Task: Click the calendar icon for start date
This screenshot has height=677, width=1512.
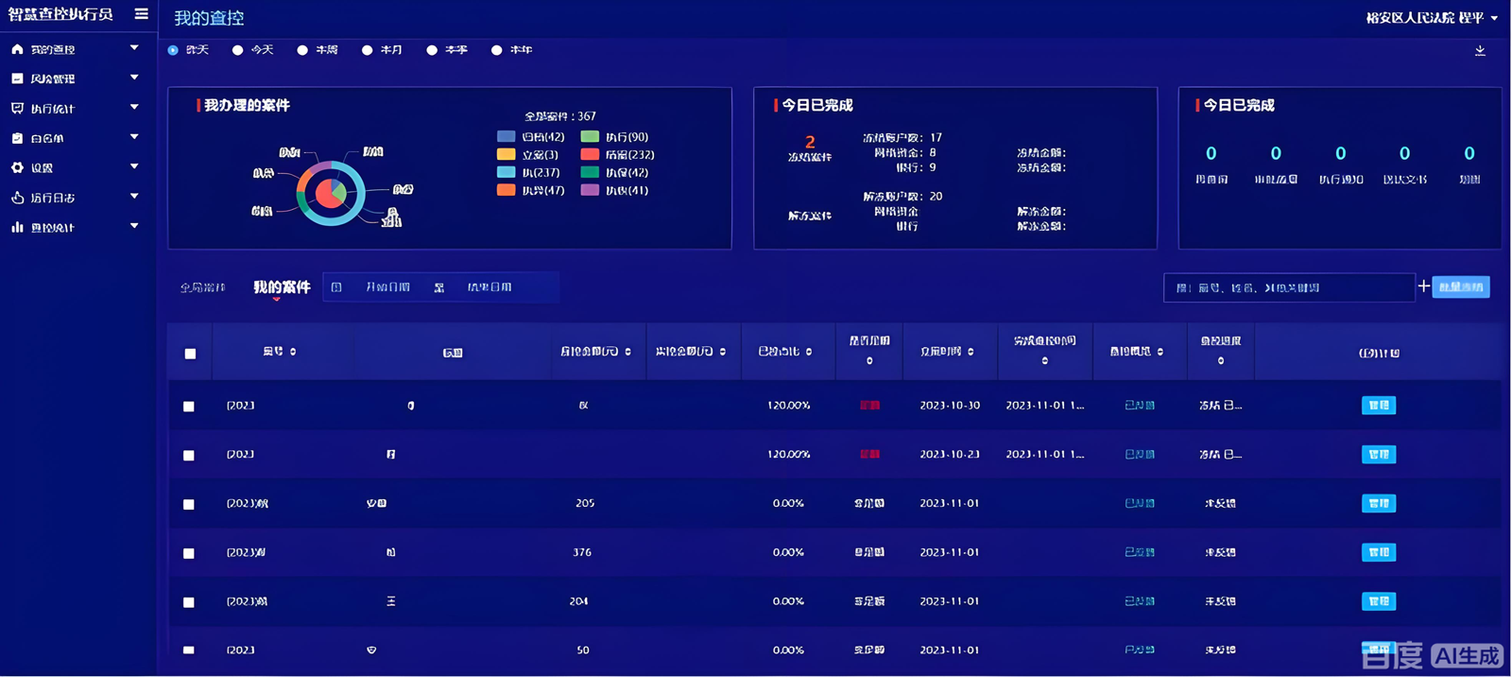Action: point(336,287)
